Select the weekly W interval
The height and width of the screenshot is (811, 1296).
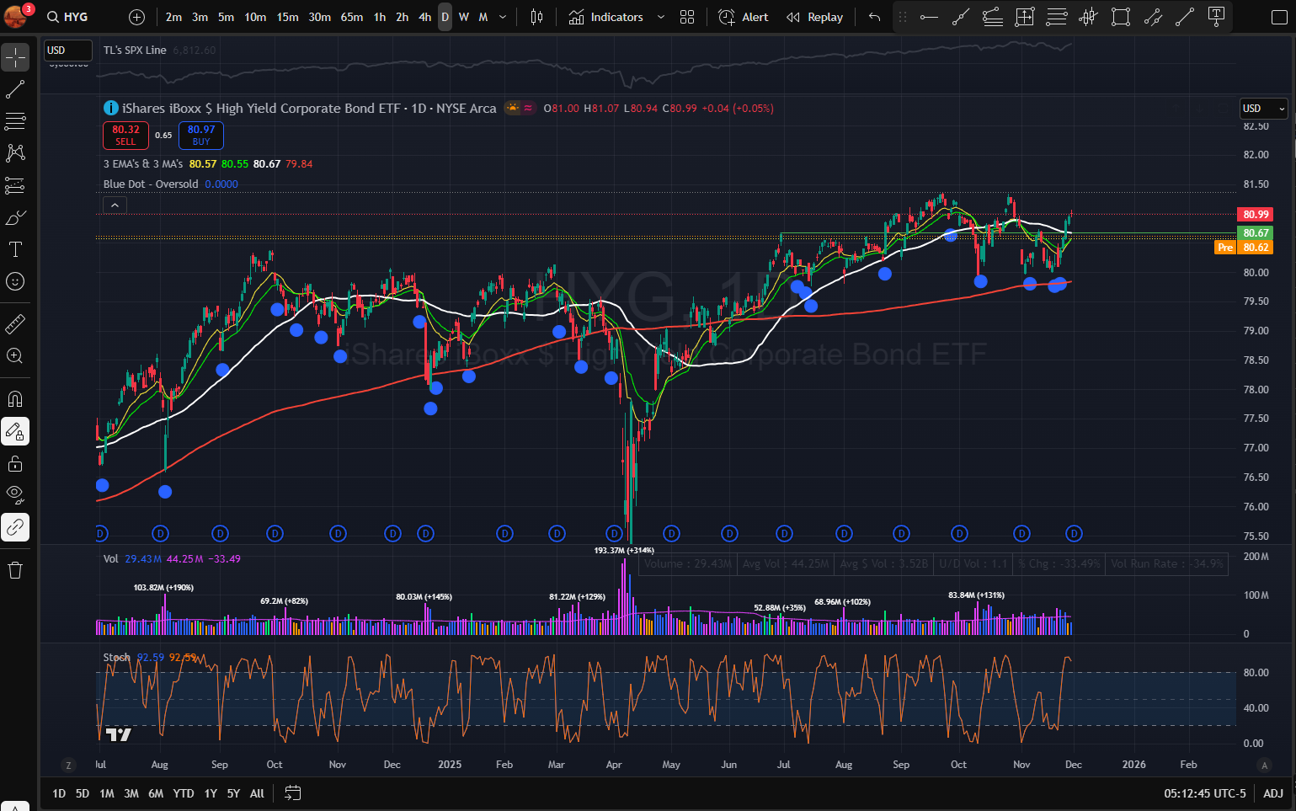pos(463,17)
